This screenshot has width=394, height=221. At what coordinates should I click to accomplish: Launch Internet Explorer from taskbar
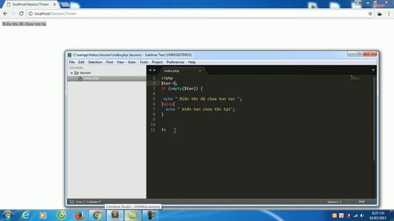click(26, 215)
